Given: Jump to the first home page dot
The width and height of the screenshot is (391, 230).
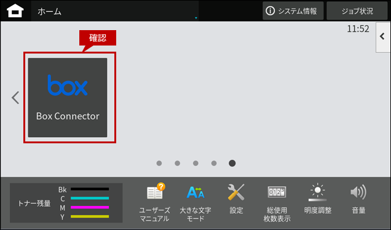Looking at the screenshot, I should [159, 163].
